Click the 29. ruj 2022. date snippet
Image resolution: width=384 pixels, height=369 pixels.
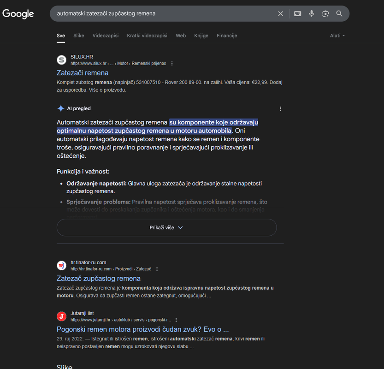point(70,339)
